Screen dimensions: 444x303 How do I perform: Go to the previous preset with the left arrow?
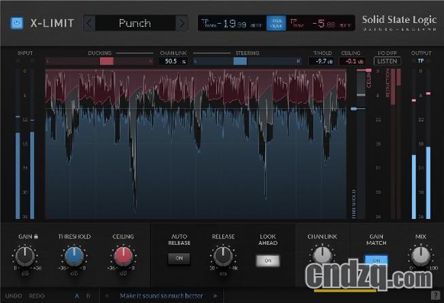[x=90, y=23]
